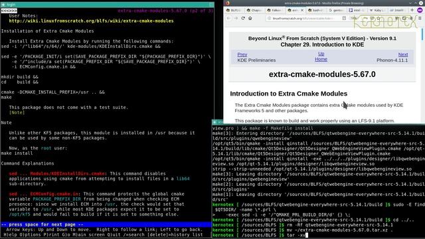Image resolution: width=425 pixels, height=239 pixels.
Task: Click 'make install' command in lynx
Action: [17, 153]
